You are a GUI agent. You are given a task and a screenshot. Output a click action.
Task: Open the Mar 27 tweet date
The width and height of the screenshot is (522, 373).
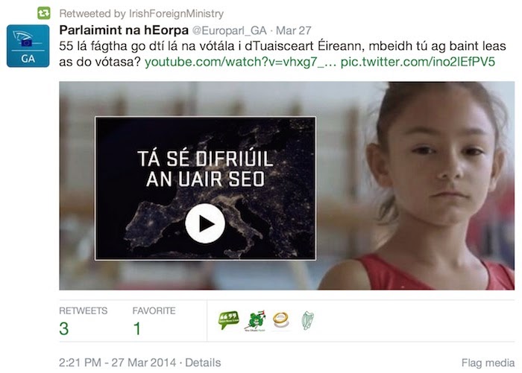[x=294, y=31]
